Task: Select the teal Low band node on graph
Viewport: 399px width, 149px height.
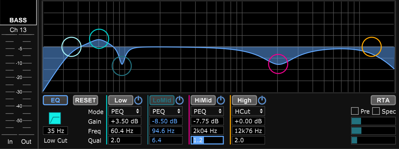Action: 99,39
